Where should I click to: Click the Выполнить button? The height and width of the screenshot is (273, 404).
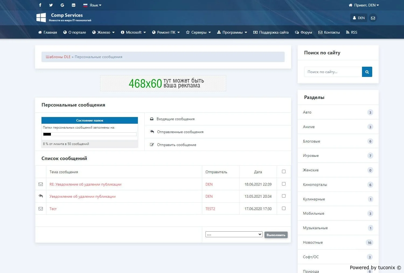pyautogui.click(x=276, y=235)
